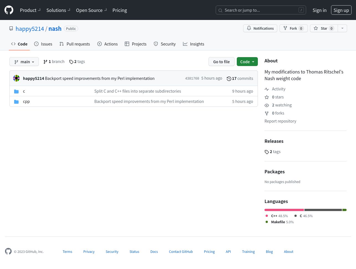The image size is (356, 269).
Task: Switch to the Issues tab
Action: coord(43,44)
